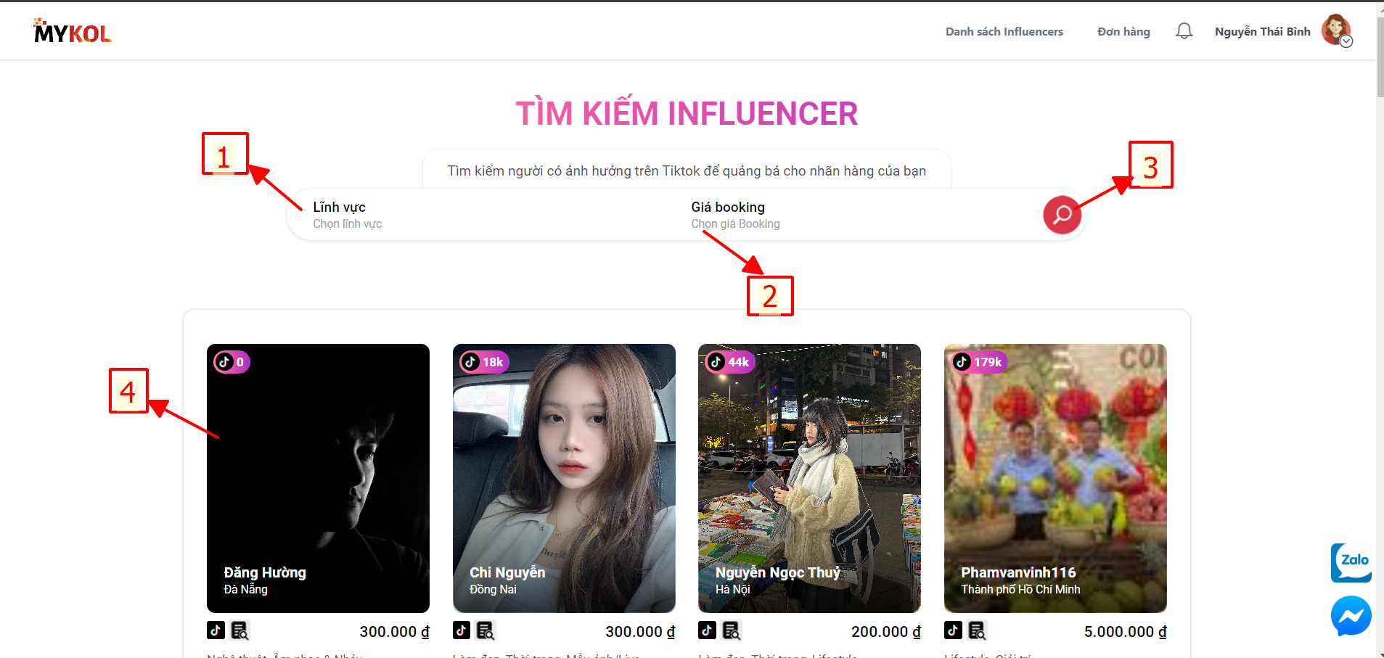Click the MYKOL logo
The height and width of the screenshot is (658, 1384).
(73, 31)
